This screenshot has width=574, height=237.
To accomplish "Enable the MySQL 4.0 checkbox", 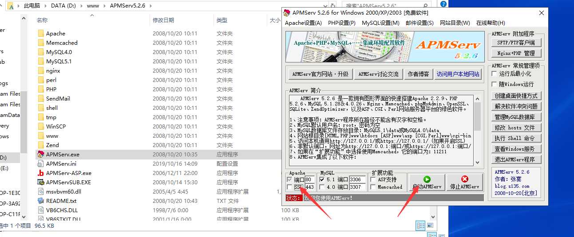I will pos(322,187).
